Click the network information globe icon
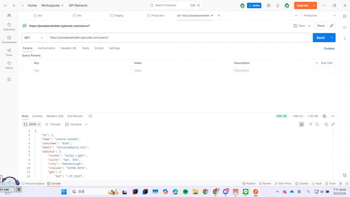350x197 pixels. click(324, 116)
